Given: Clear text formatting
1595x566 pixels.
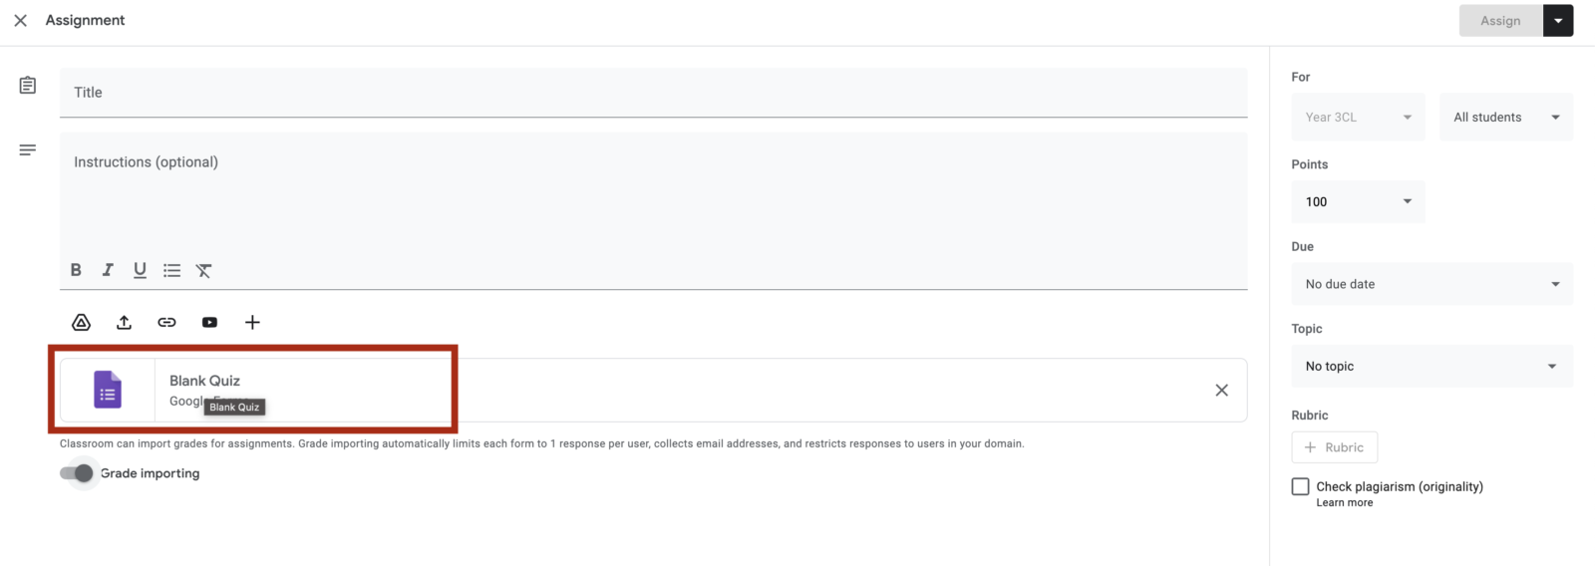Looking at the screenshot, I should [x=203, y=270].
